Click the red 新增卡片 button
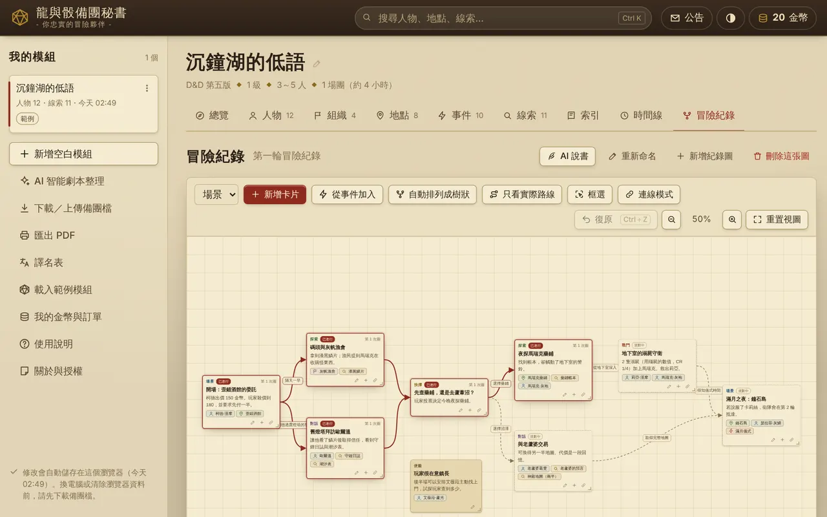827x517 pixels. 275,195
